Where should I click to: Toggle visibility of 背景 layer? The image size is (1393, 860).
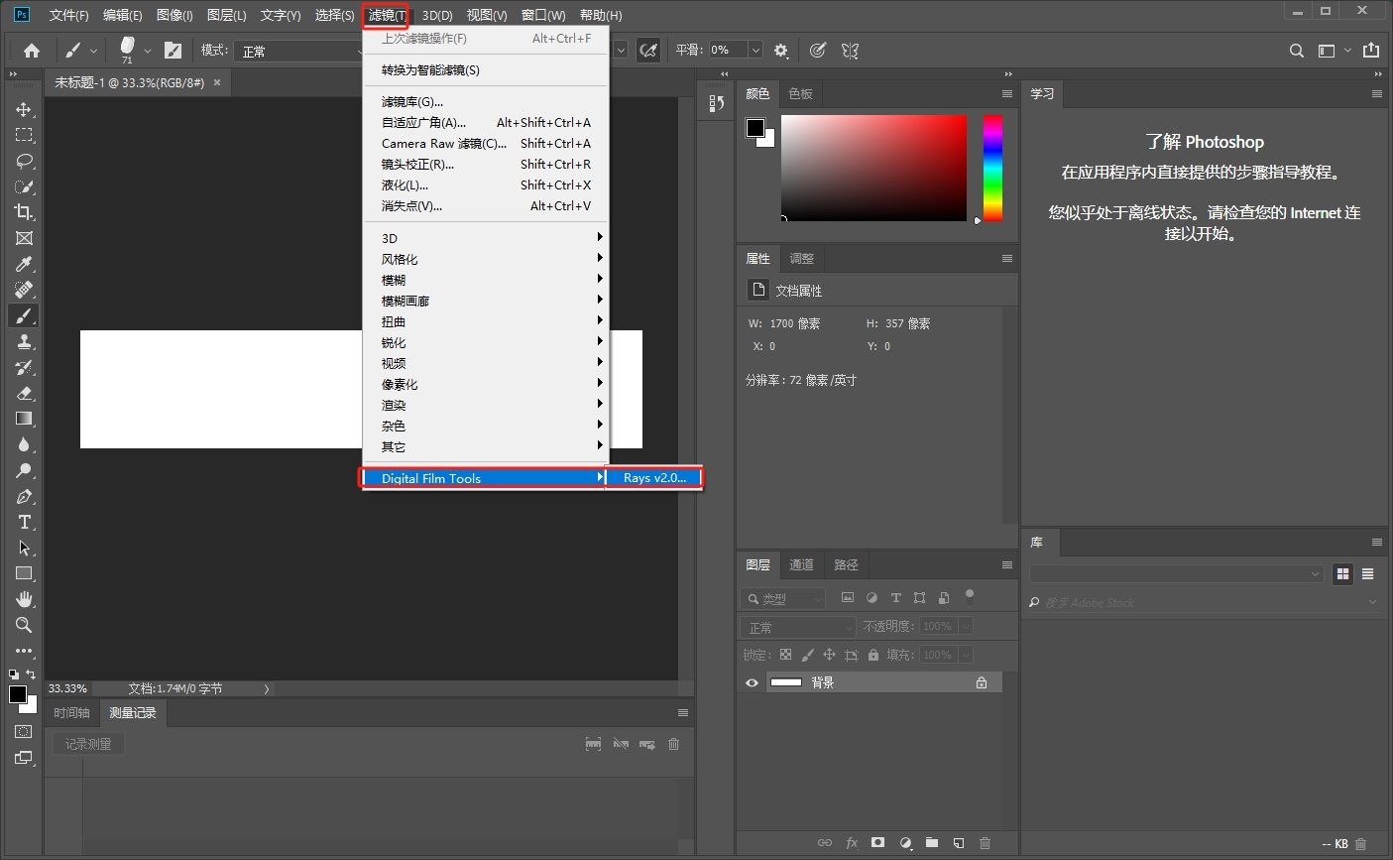(752, 682)
